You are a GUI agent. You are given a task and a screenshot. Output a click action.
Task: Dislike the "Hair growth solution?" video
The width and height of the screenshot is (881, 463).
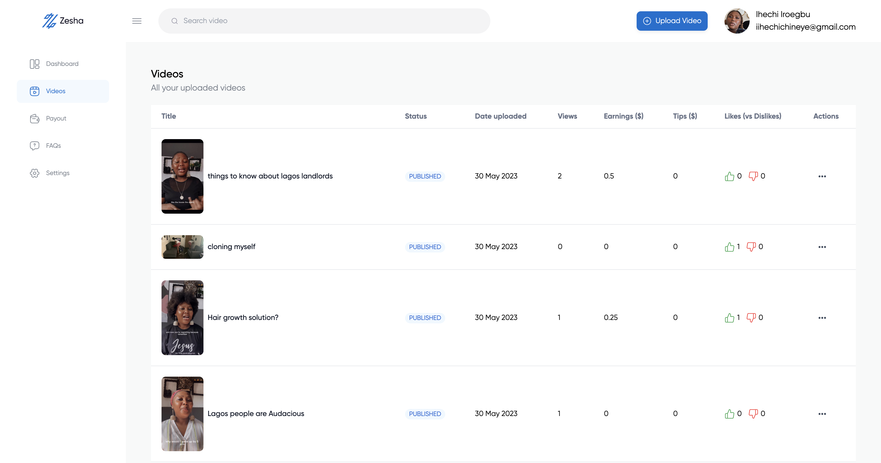point(752,317)
